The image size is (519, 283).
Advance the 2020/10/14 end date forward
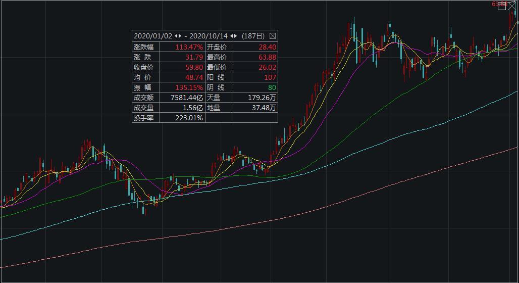[x=235, y=36]
